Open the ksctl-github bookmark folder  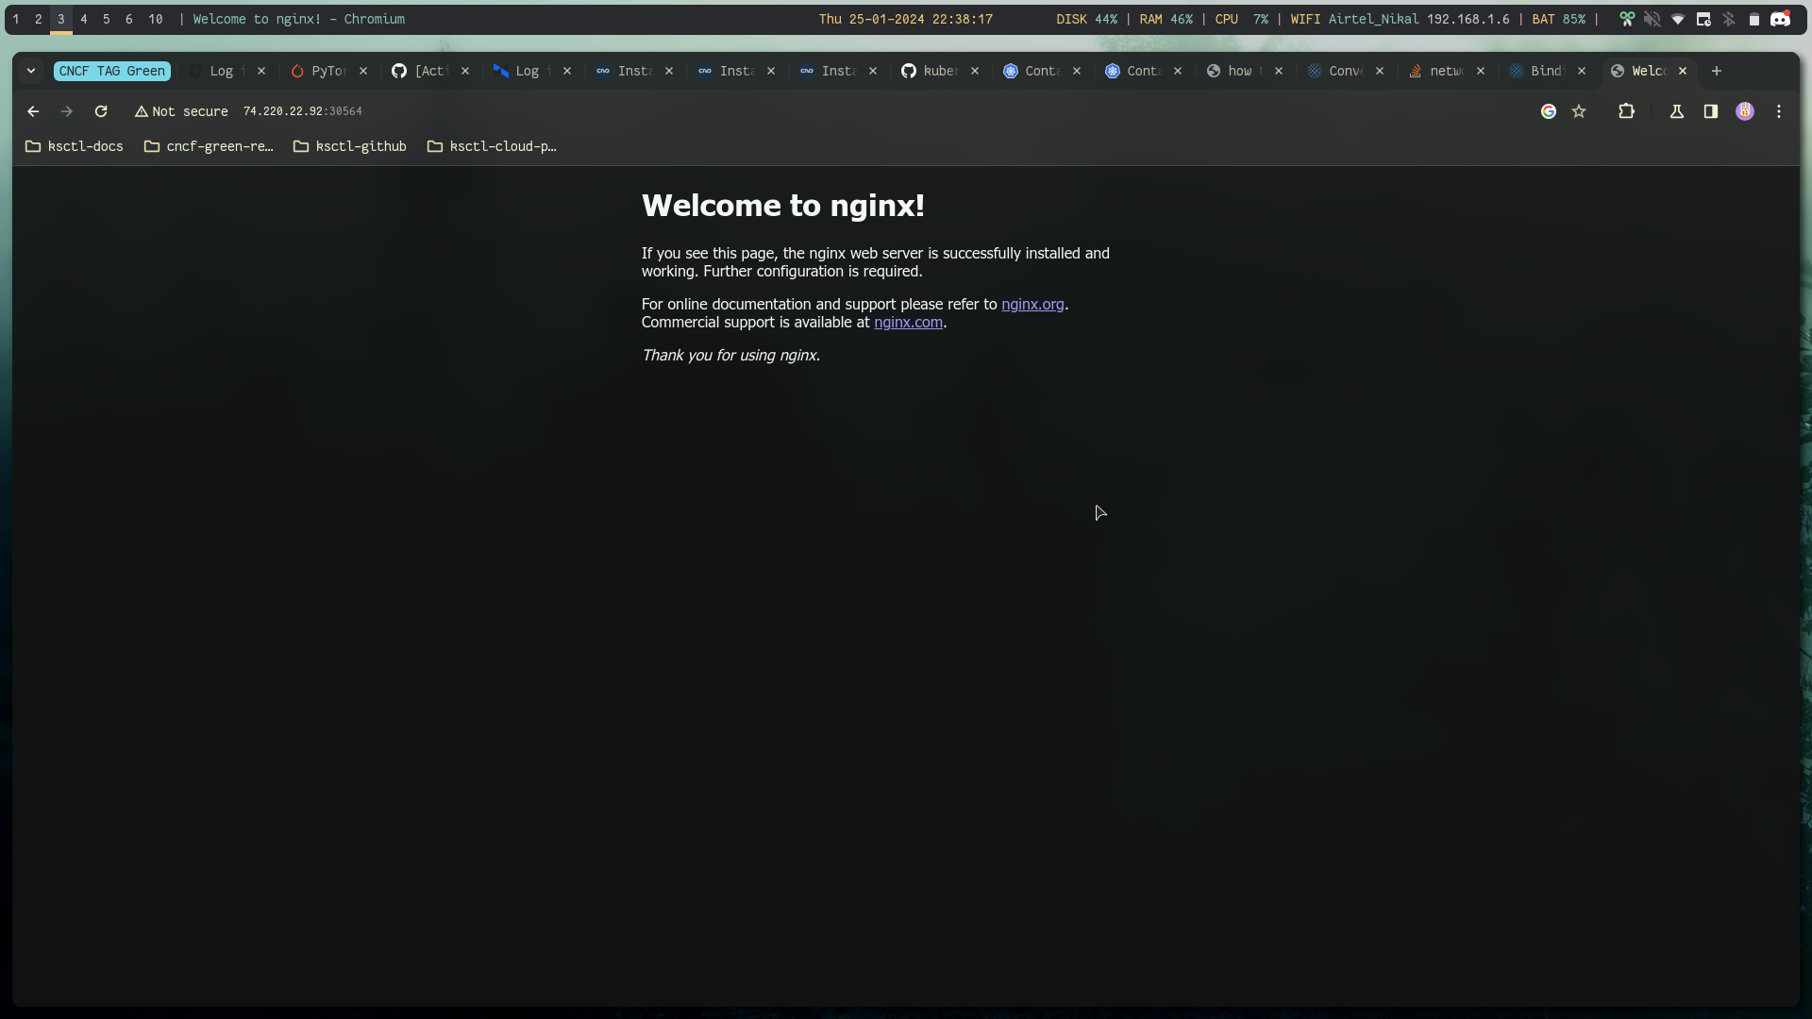350,146
